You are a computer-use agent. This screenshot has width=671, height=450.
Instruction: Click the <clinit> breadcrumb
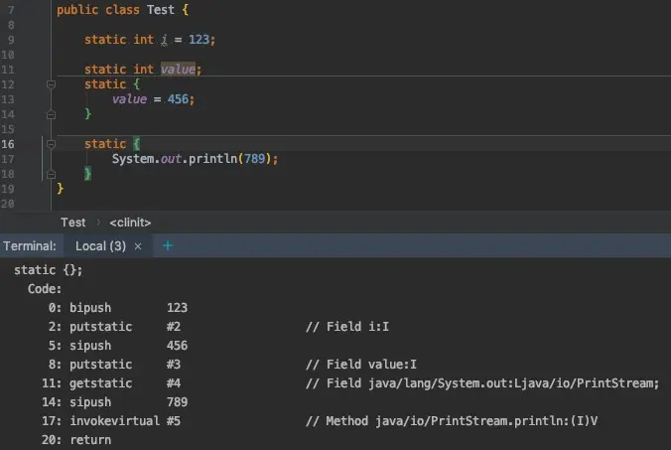130,223
